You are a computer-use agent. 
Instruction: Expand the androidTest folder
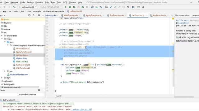point(2,36)
